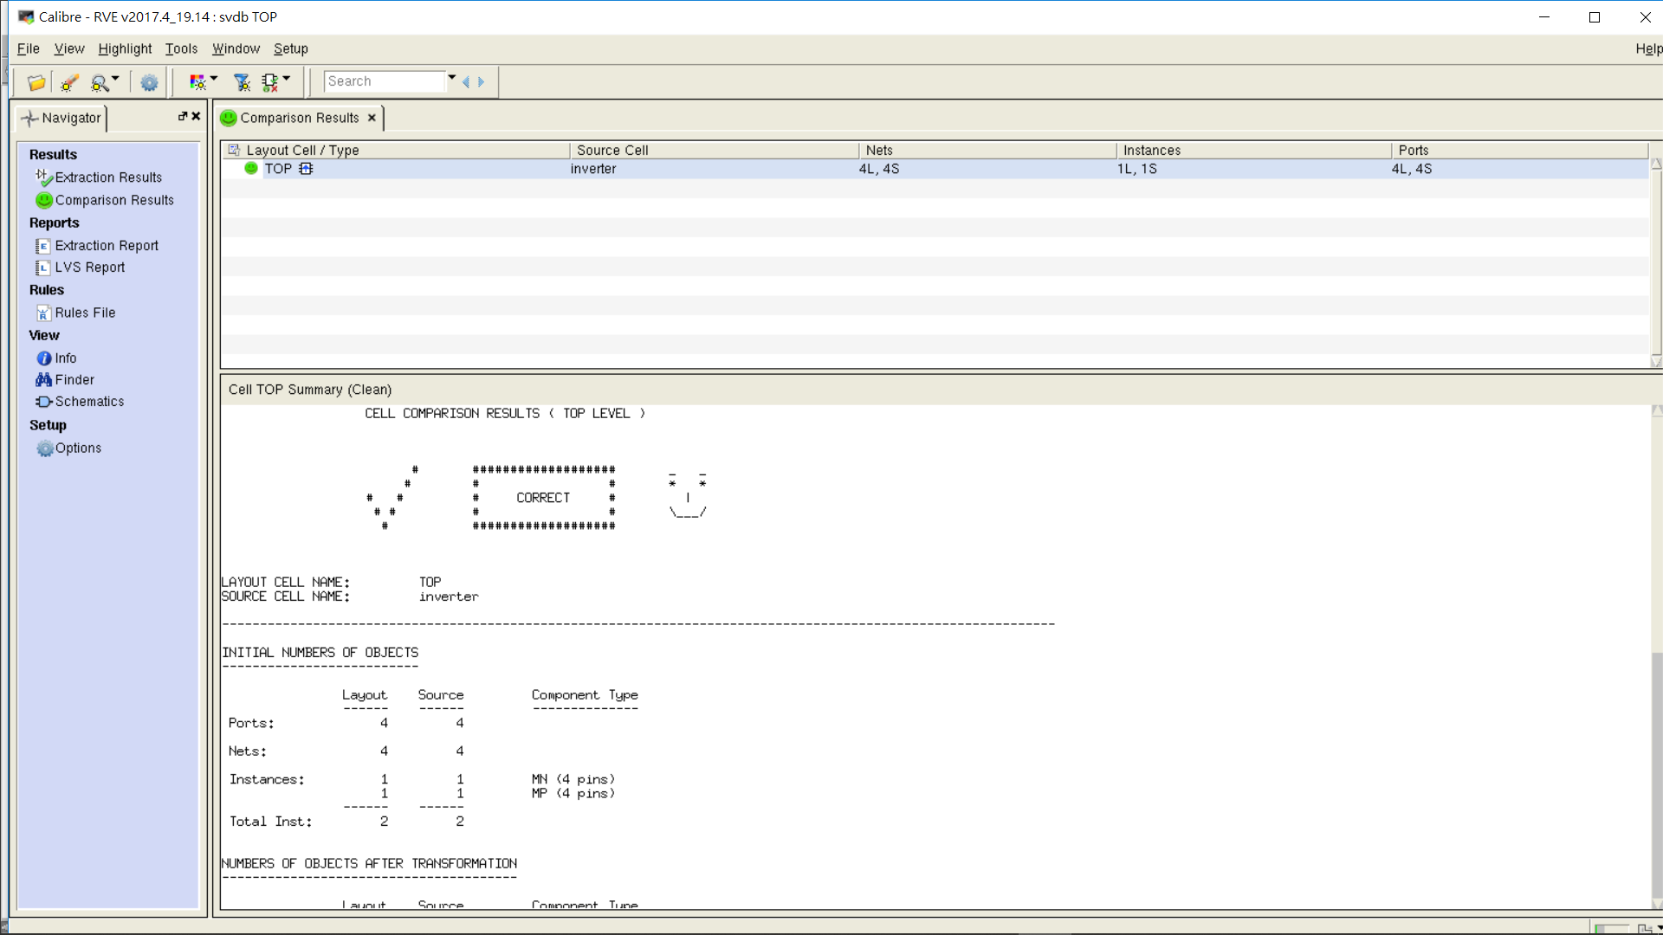Open the Highlight menu

pyautogui.click(x=125, y=49)
